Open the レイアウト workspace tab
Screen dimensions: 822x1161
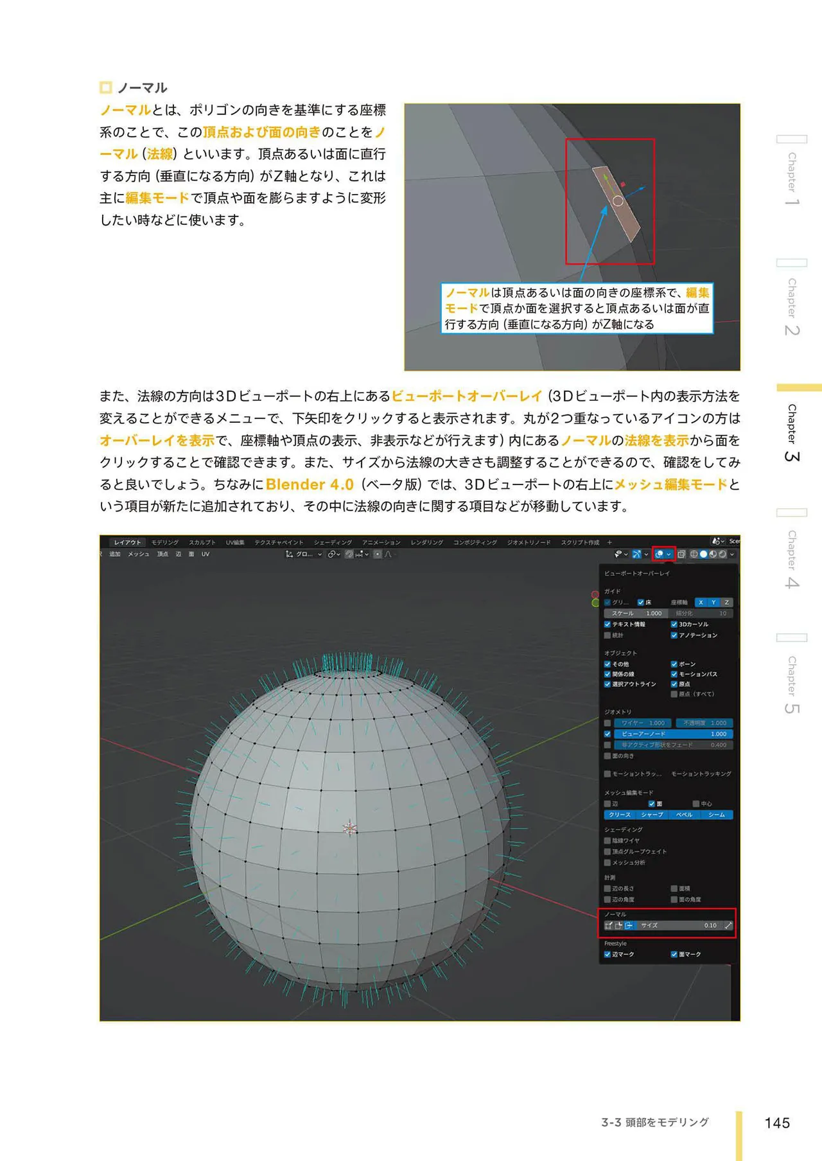127,542
